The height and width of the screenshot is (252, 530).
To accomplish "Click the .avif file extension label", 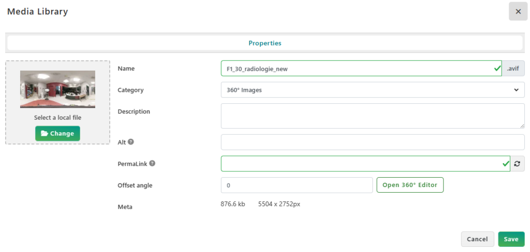I will tap(513, 69).
